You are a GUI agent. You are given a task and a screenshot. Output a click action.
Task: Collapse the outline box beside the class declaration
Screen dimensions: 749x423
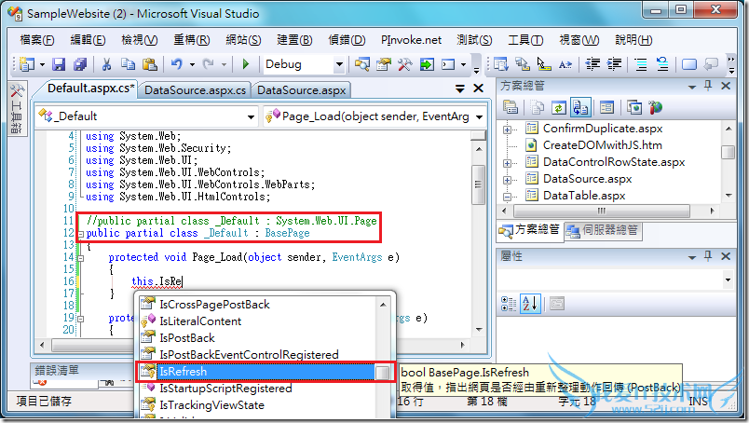point(79,233)
